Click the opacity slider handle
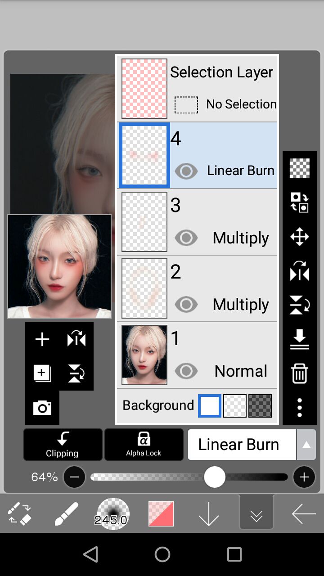Screen dimensions: 324x576 (215, 477)
